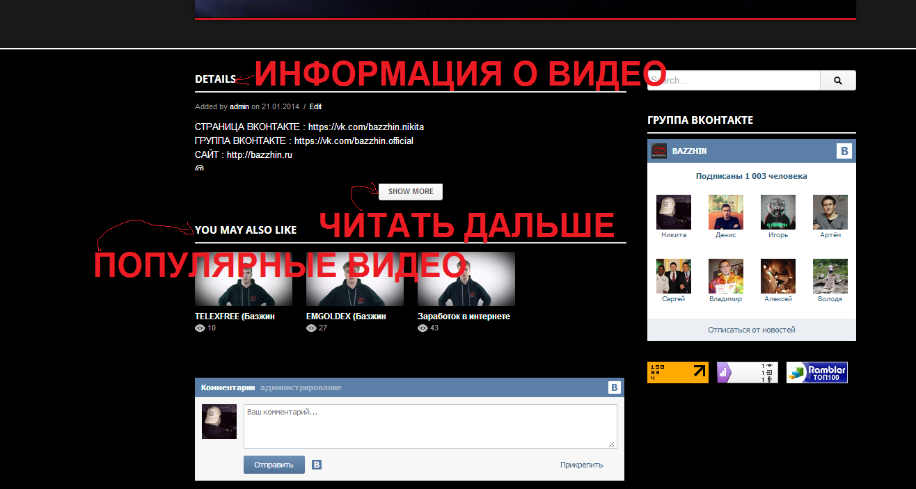Viewport: 916px width, 489px height.
Task: Click views eye icon under EMGOLDEX video
Action: click(x=311, y=328)
